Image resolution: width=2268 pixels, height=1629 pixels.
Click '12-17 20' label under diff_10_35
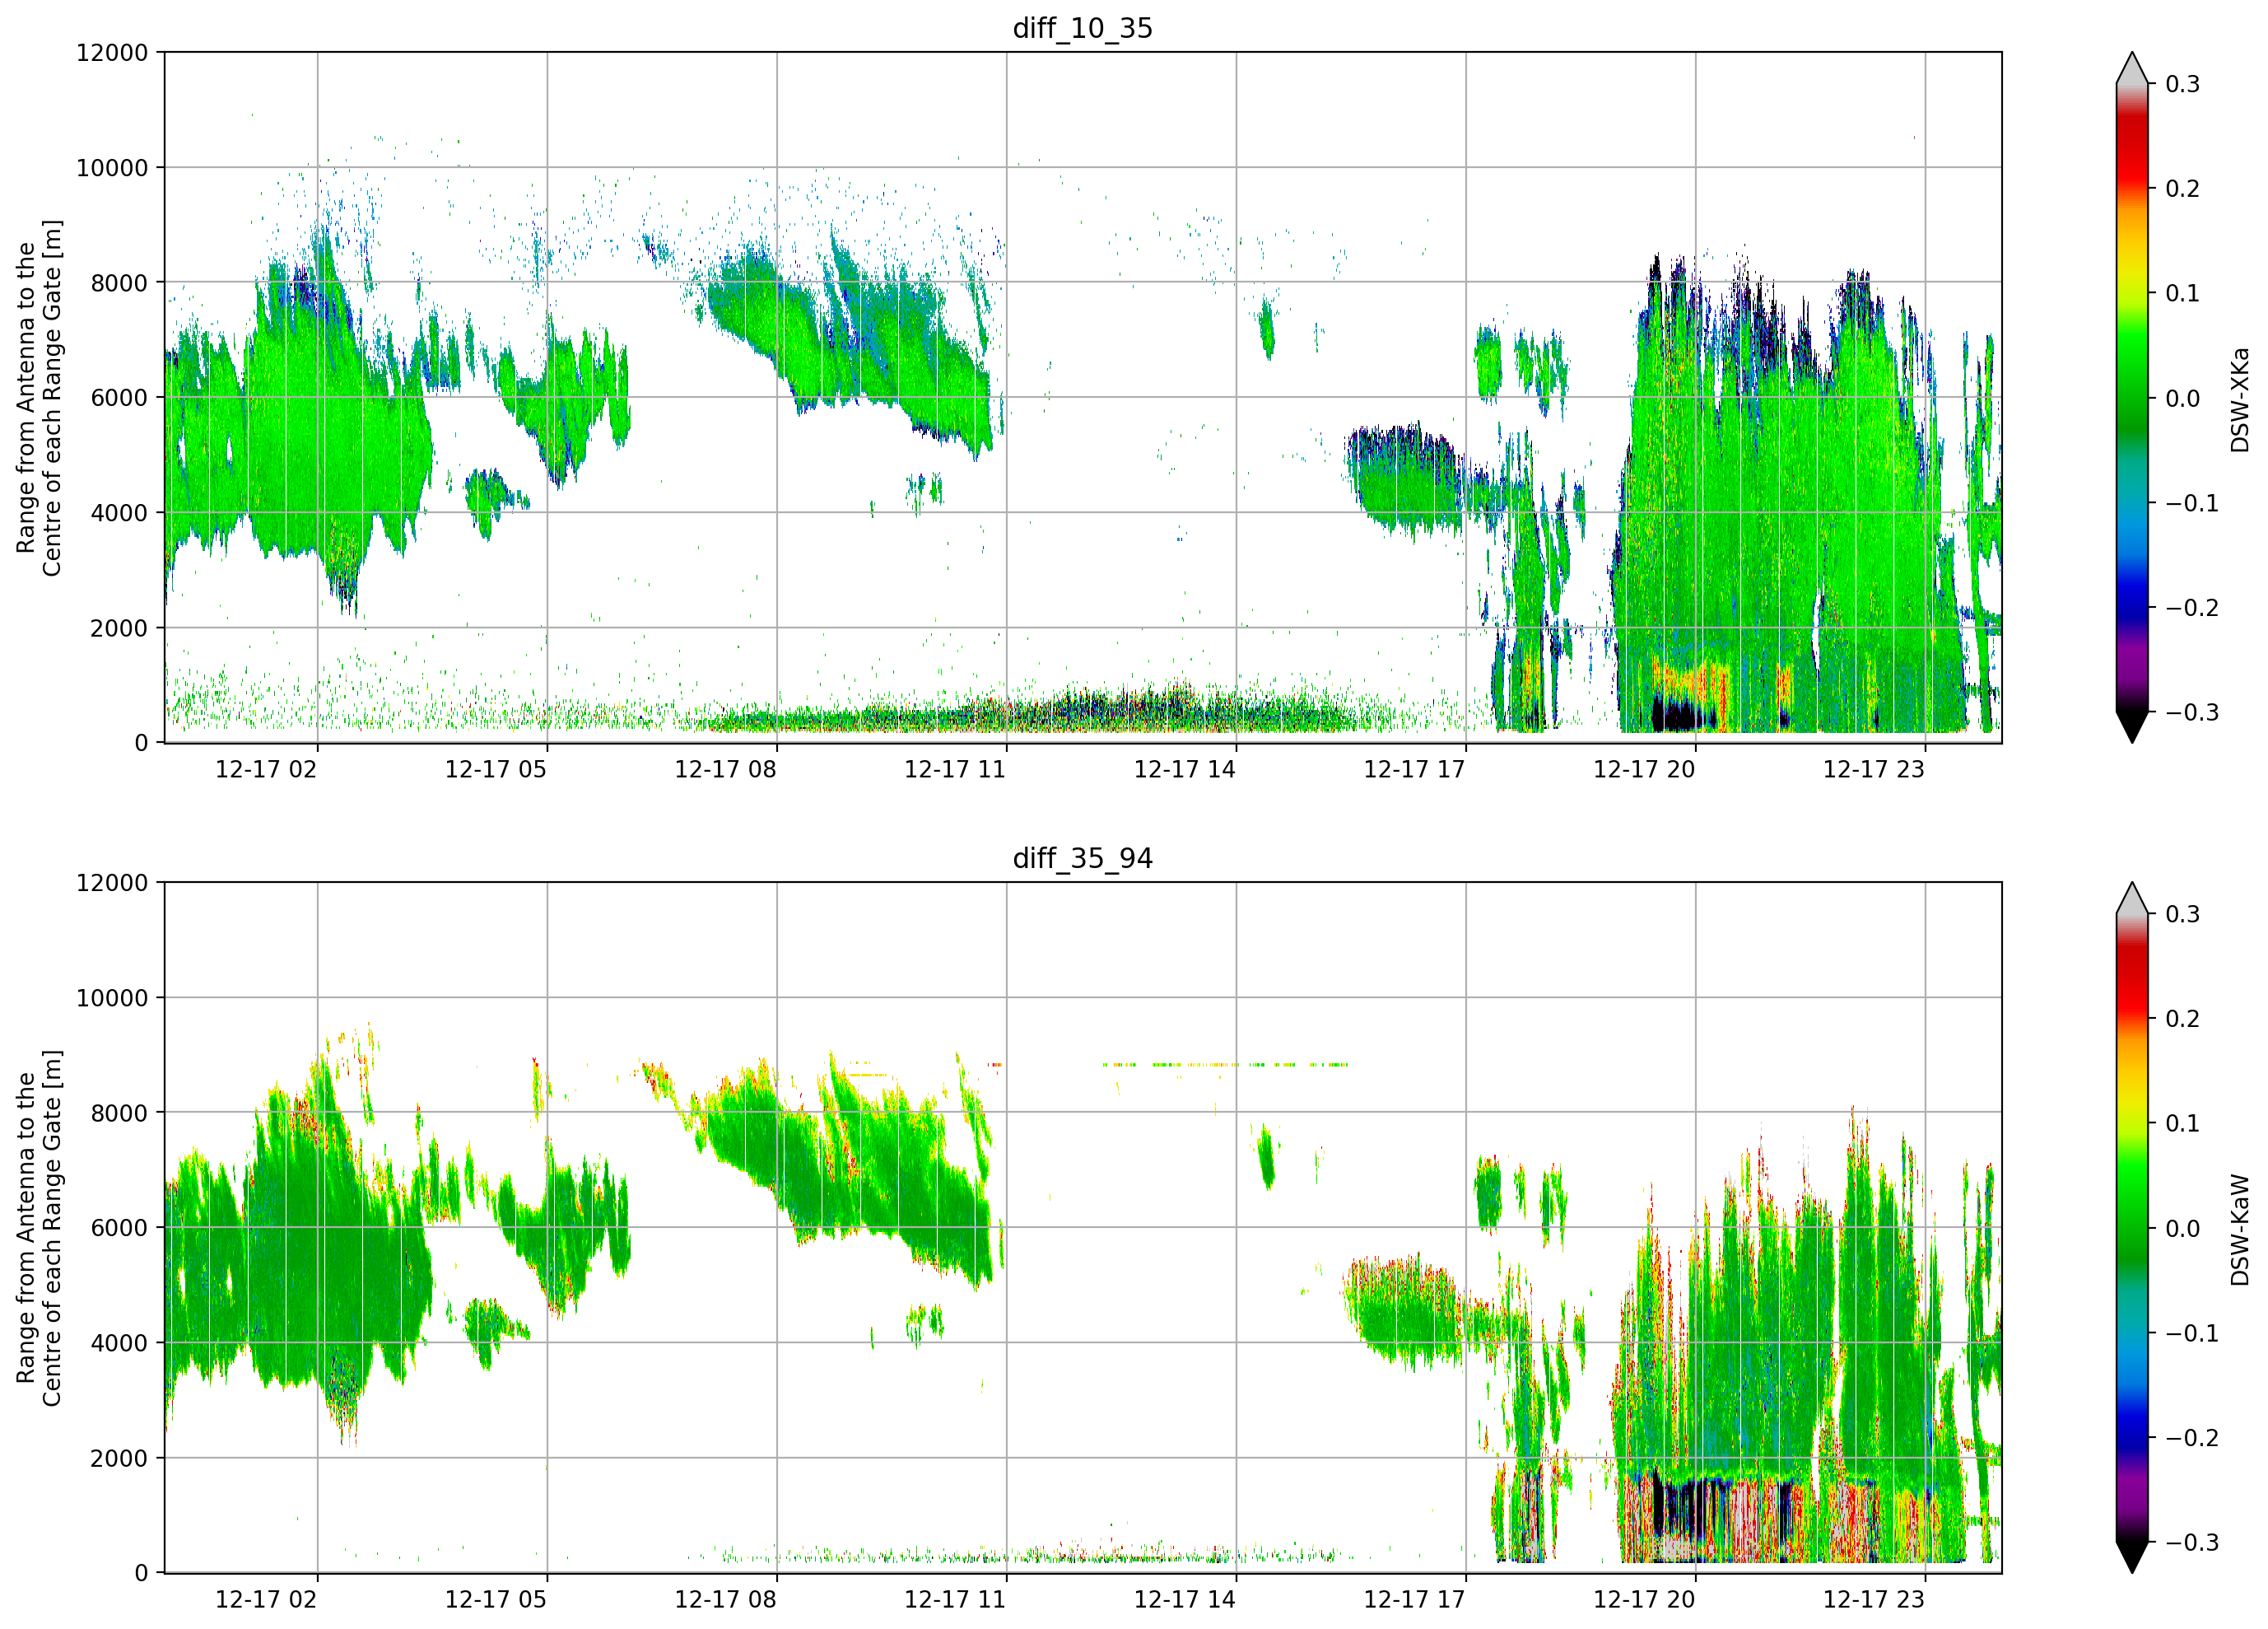click(1644, 769)
